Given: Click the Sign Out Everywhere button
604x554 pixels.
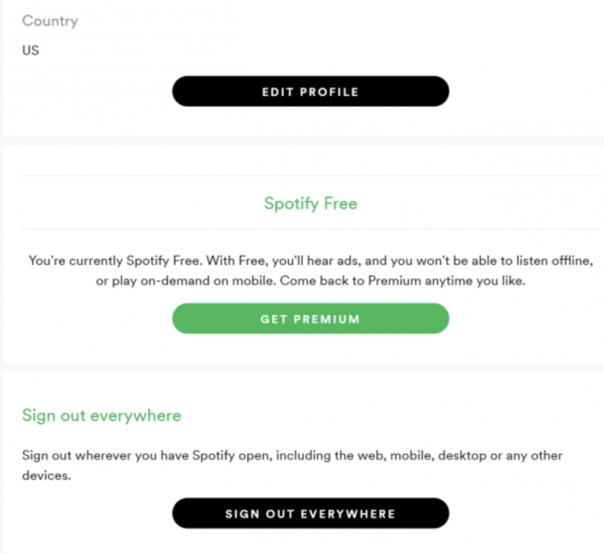Looking at the screenshot, I should 310,513.
